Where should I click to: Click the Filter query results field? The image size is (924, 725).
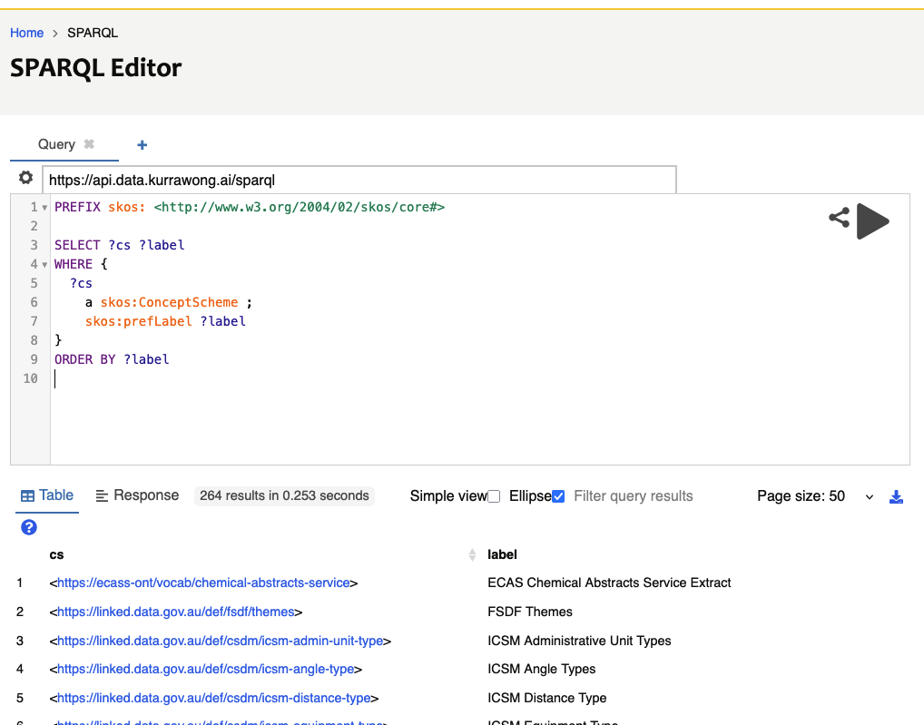click(633, 496)
